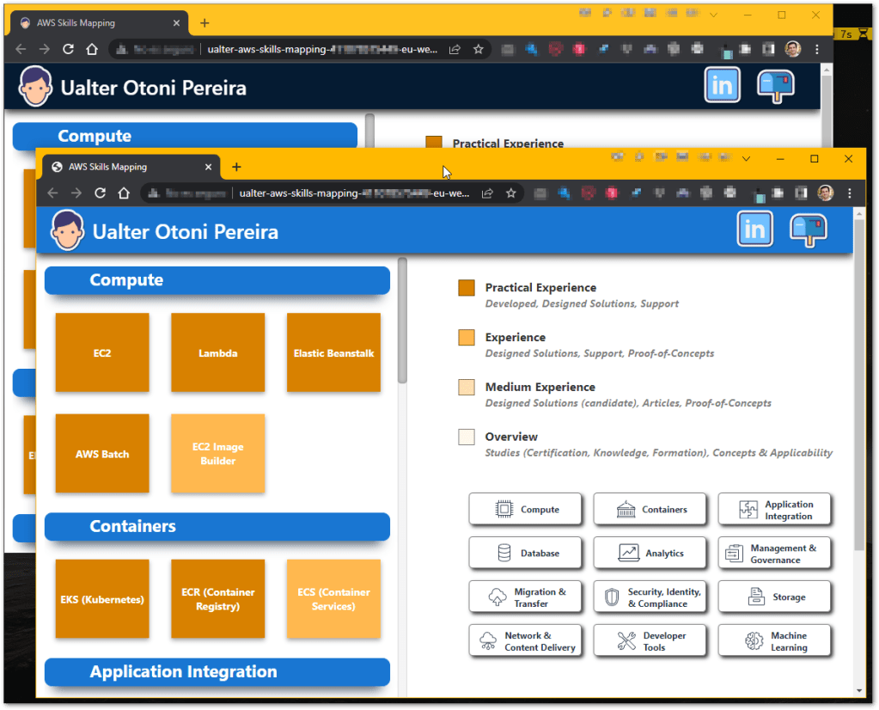Open the Security, Identity, & Compliance category

click(x=650, y=597)
